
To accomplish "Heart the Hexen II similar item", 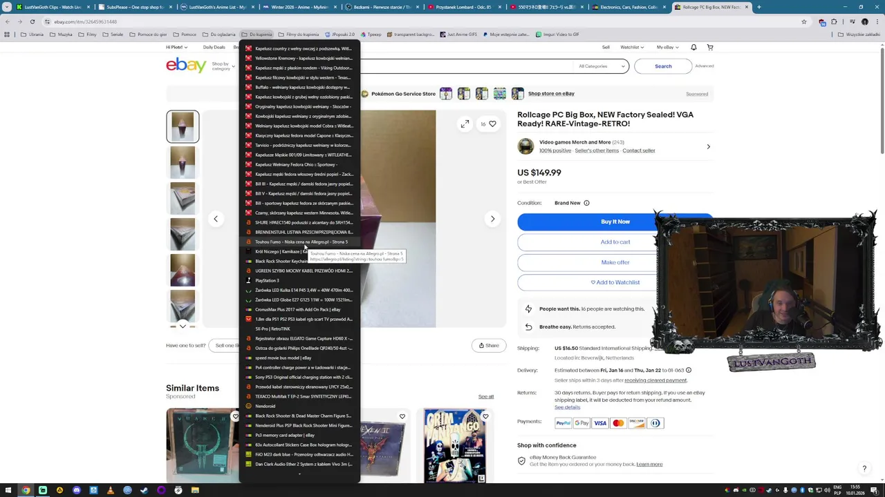I will click(402, 417).
